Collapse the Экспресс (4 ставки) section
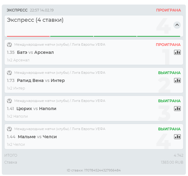The height and width of the screenshot is (176, 188). pos(177,25)
